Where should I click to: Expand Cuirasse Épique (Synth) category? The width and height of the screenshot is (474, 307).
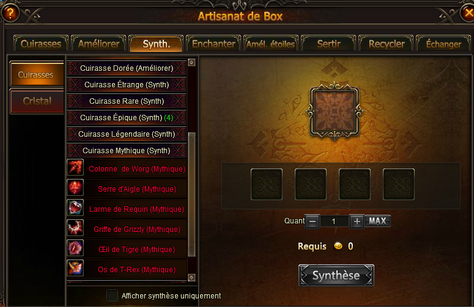127,118
